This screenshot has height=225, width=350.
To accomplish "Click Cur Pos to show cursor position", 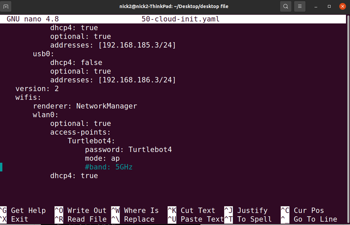I will (x=309, y=210).
